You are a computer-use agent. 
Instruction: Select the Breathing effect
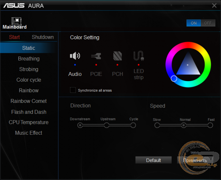click(29, 58)
